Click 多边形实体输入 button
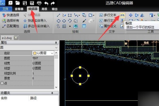 [37, 26]
